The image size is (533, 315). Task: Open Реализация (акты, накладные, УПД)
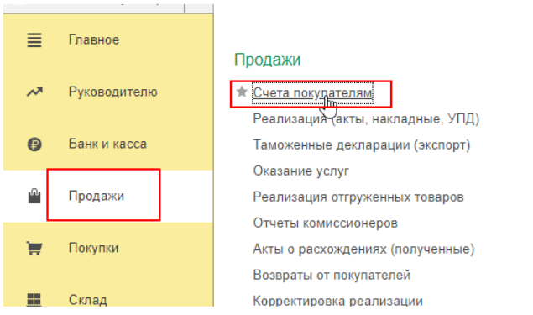coord(366,118)
